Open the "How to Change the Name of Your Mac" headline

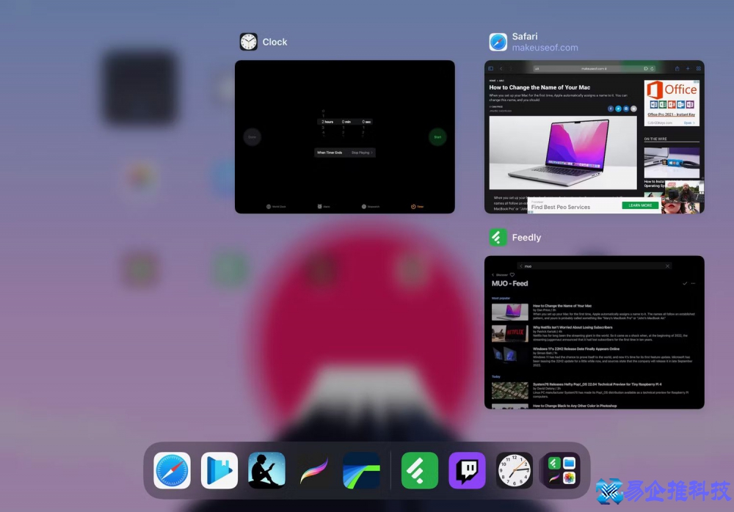point(539,87)
